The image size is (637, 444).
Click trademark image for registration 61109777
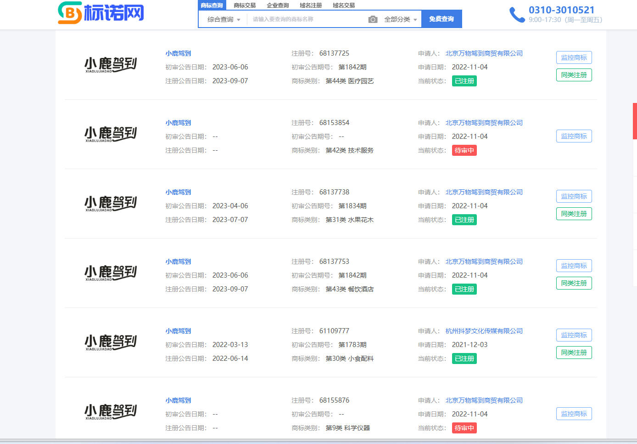(x=111, y=342)
